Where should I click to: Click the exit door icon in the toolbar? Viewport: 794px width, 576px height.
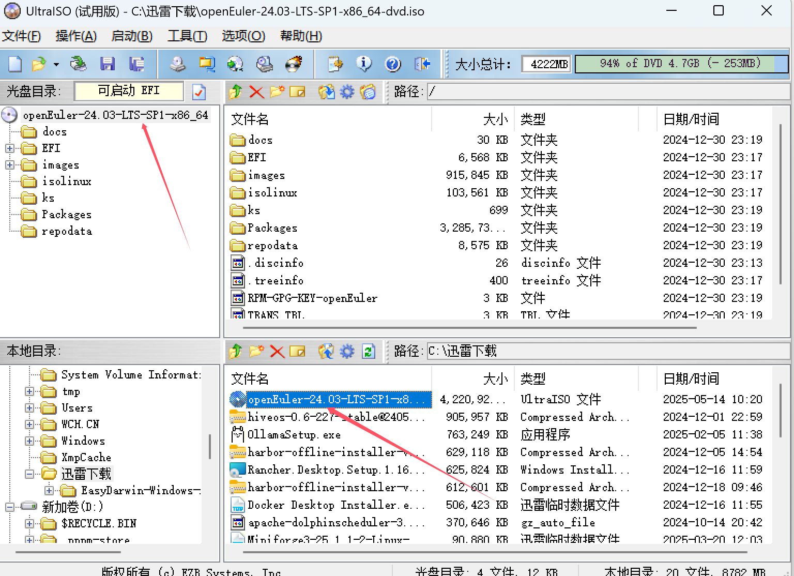point(422,64)
